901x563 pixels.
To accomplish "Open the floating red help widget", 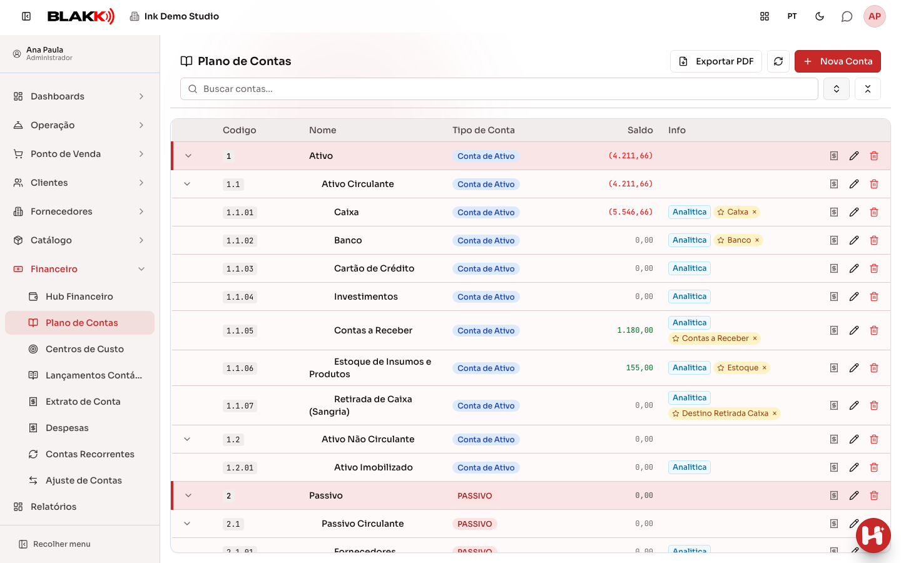I will 873,535.
